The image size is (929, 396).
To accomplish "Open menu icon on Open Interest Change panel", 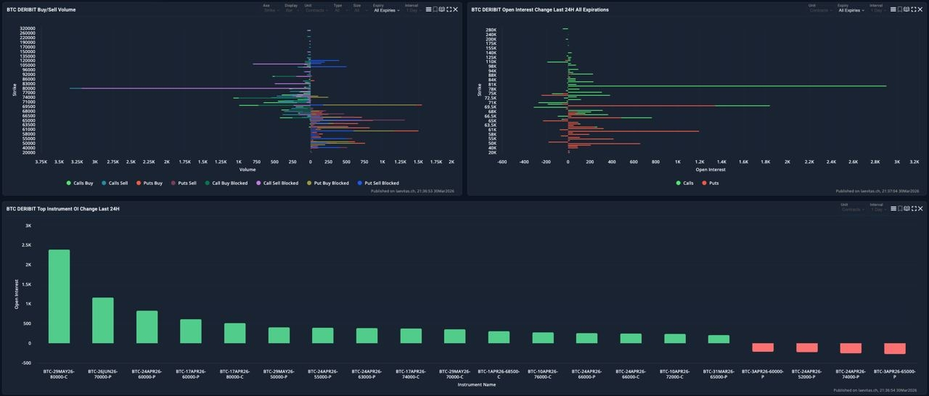I will (893, 9).
